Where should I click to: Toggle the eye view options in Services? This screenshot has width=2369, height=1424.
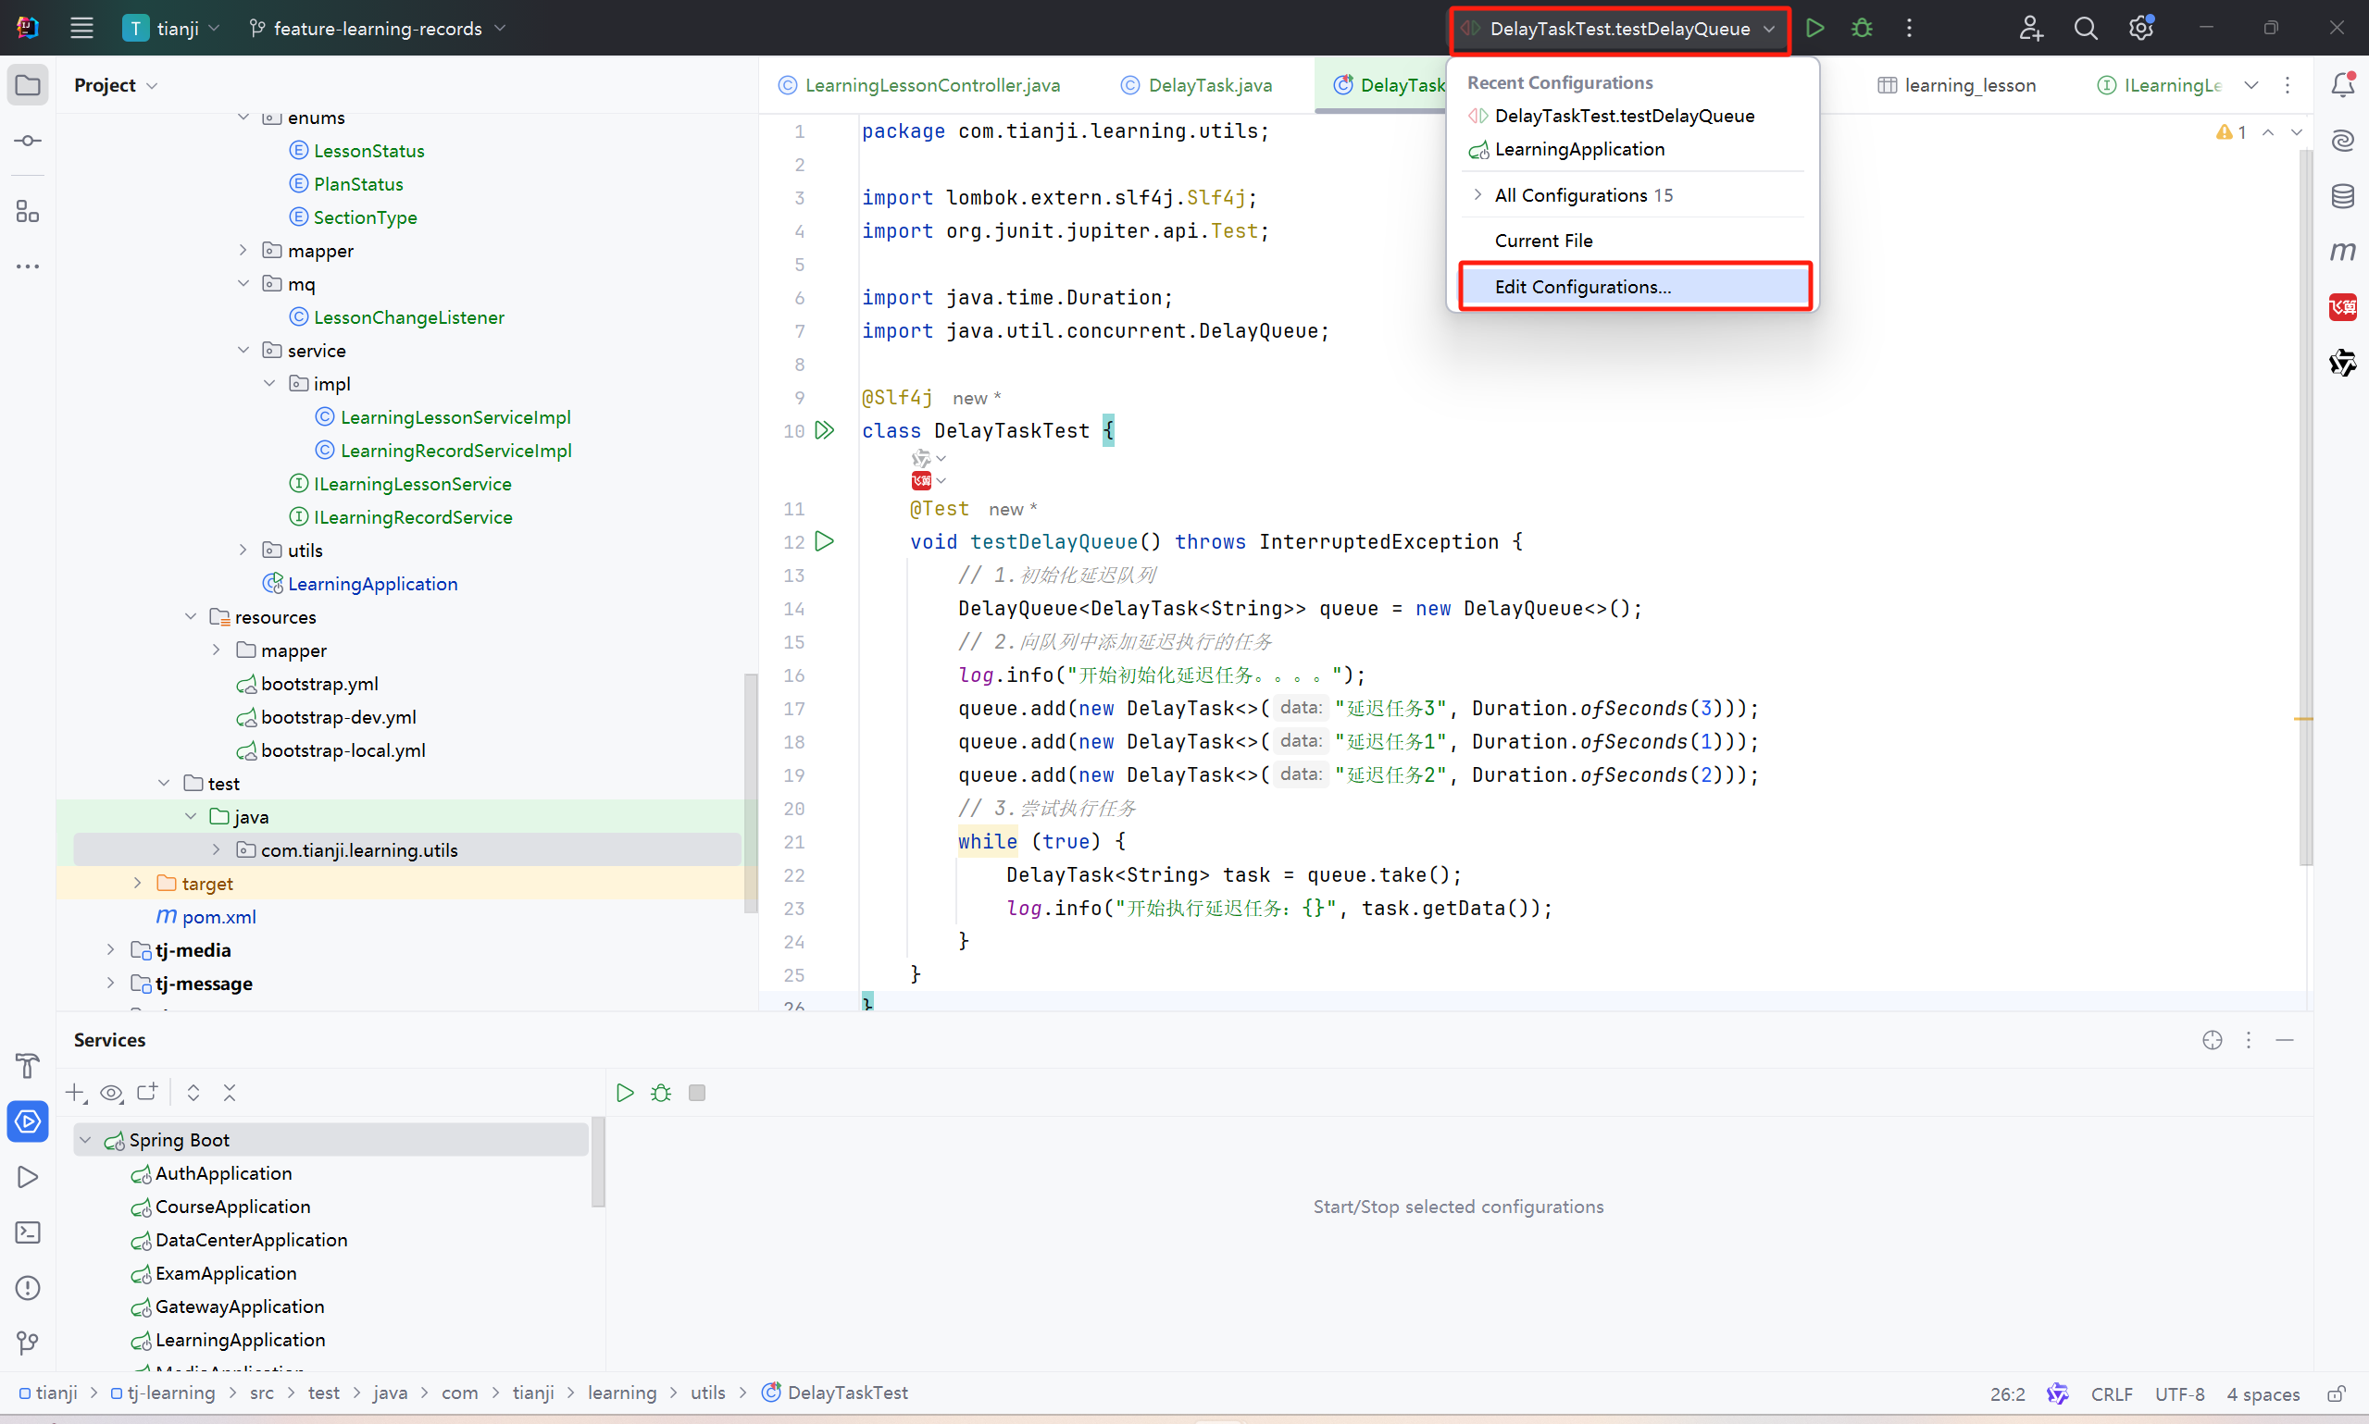point(111,1093)
